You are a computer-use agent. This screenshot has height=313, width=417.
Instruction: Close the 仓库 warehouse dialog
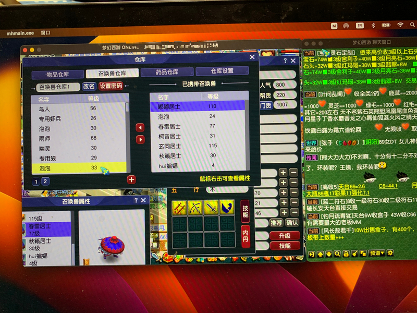[252, 57]
